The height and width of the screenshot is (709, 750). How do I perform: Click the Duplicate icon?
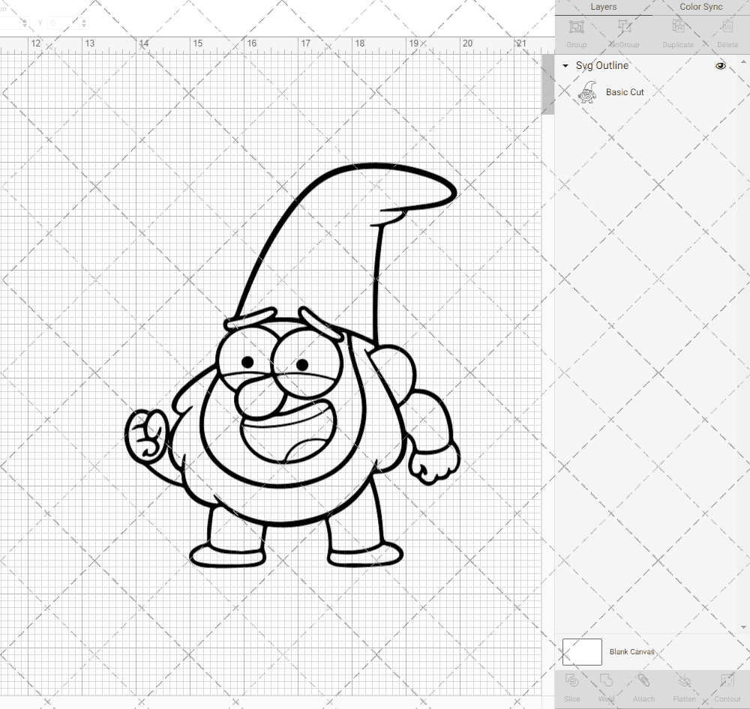pyautogui.click(x=678, y=27)
